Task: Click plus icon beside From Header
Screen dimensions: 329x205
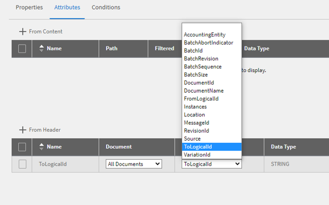Action: (x=22, y=130)
